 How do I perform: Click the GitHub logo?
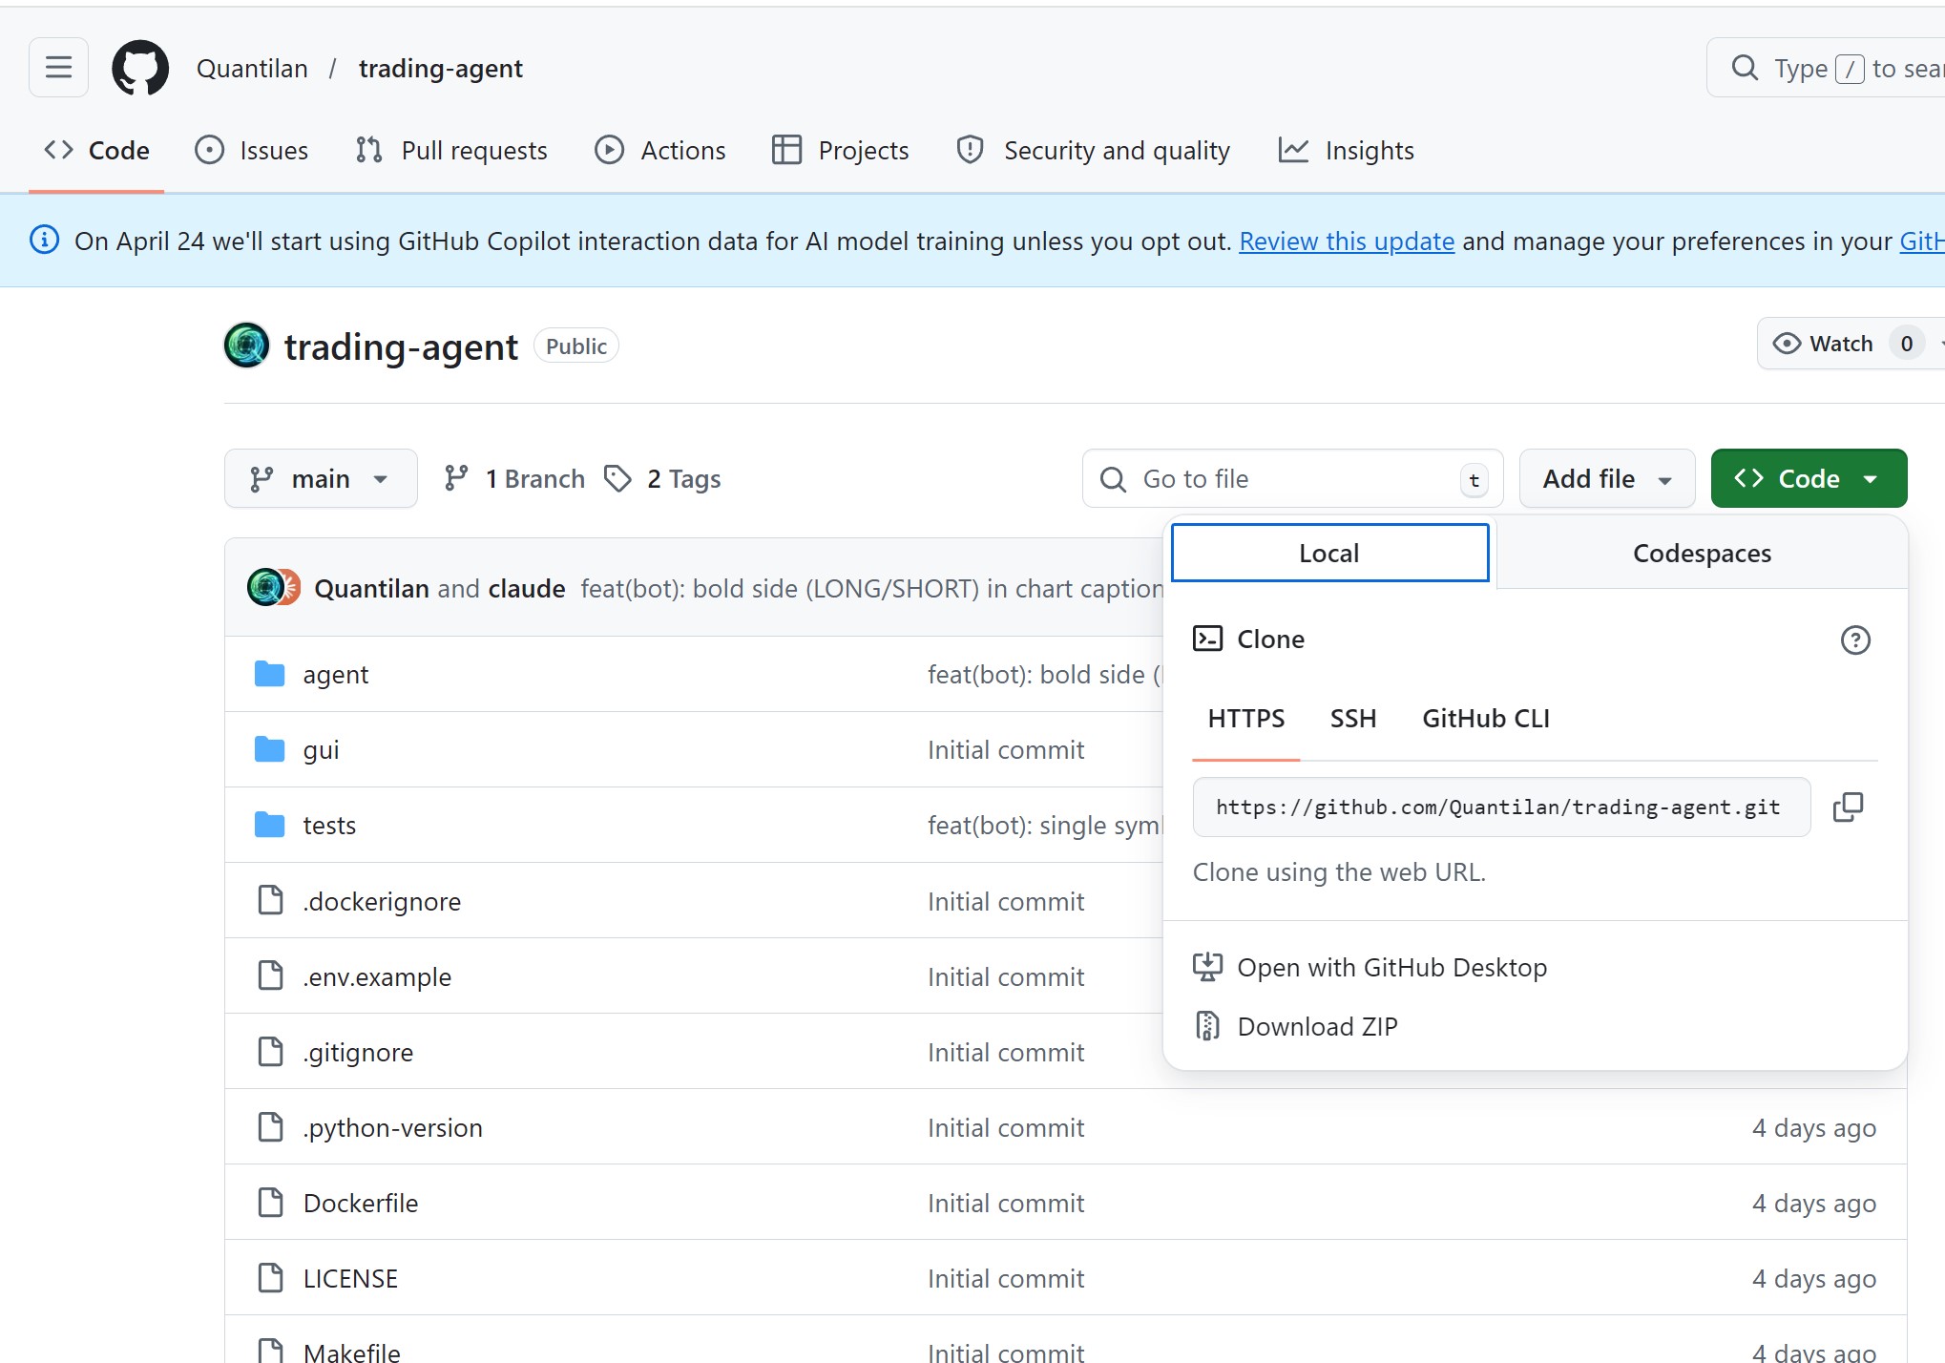[140, 67]
